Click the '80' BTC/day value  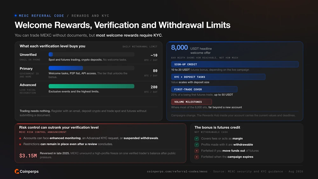coord(155,71)
